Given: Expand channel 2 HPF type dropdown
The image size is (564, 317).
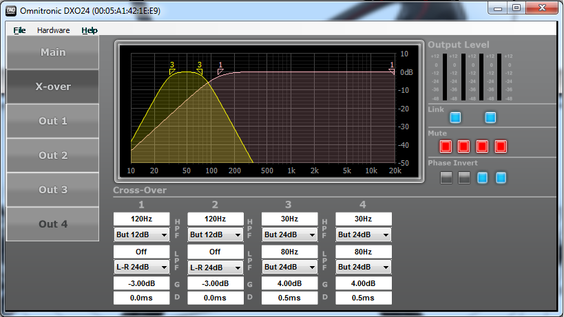Looking at the screenshot, I should [x=215, y=234].
